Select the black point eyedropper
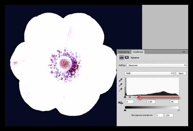 pos(121,80)
